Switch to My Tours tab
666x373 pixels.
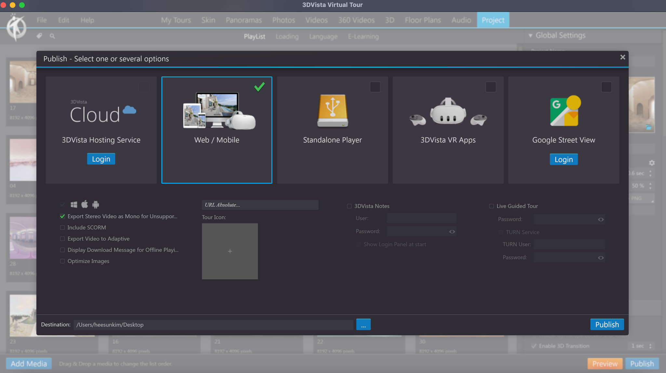pyautogui.click(x=176, y=20)
